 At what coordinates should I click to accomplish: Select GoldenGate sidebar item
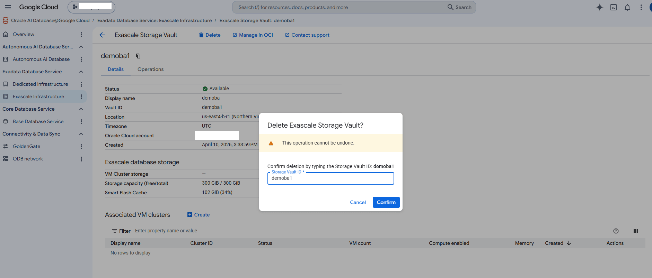pos(26,146)
